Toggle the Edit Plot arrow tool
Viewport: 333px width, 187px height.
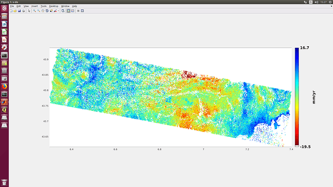(x=29, y=11)
